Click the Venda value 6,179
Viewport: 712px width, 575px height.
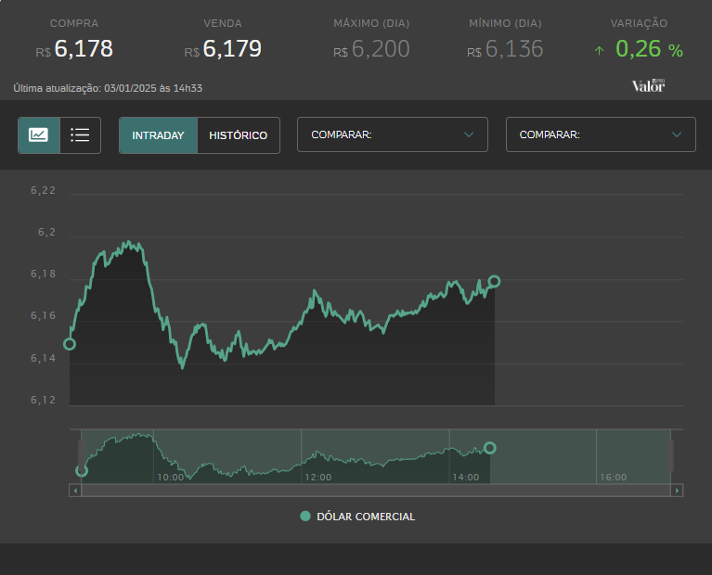pos(232,49)
